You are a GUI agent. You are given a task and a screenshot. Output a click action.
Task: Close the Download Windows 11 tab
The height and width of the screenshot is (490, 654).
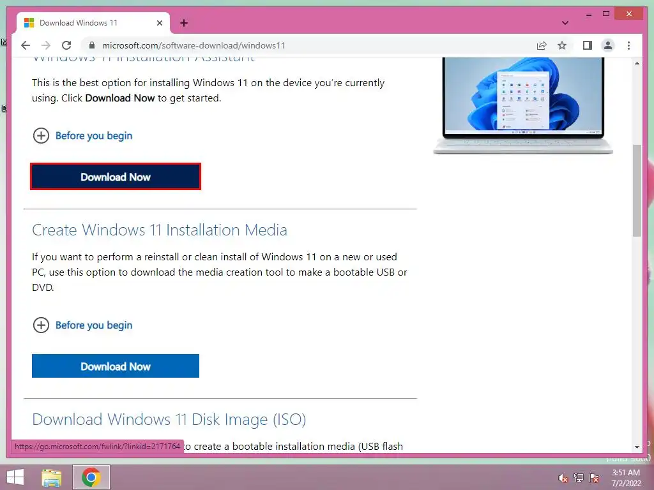tap(159, 24)
